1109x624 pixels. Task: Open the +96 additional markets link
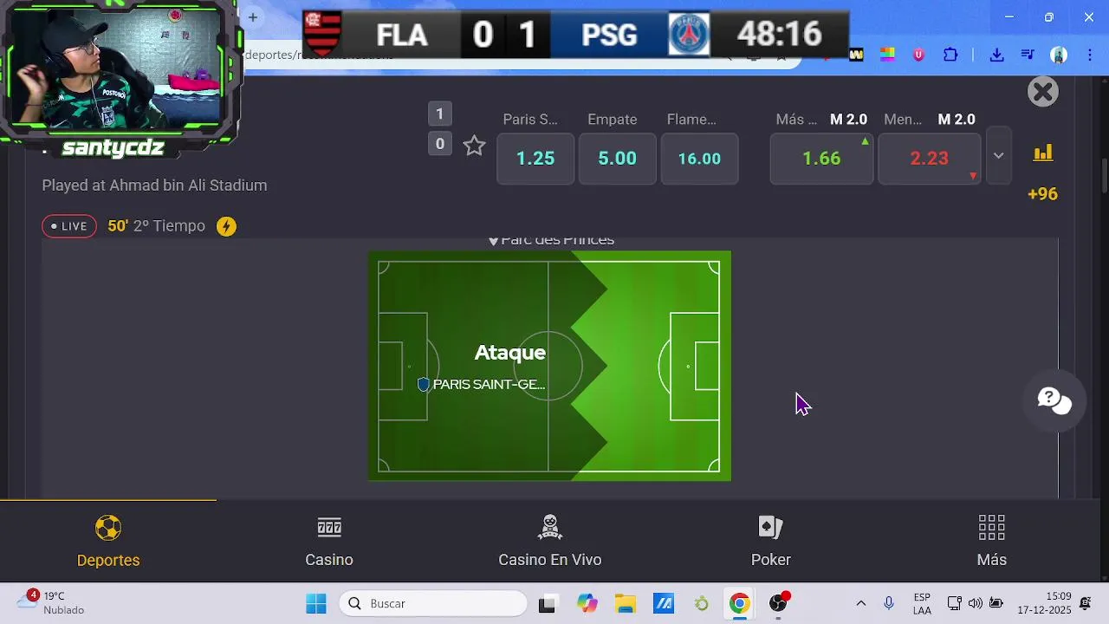point(1042,194)
